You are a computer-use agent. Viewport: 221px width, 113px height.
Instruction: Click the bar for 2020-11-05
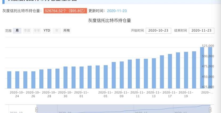(x=105, y=77)
